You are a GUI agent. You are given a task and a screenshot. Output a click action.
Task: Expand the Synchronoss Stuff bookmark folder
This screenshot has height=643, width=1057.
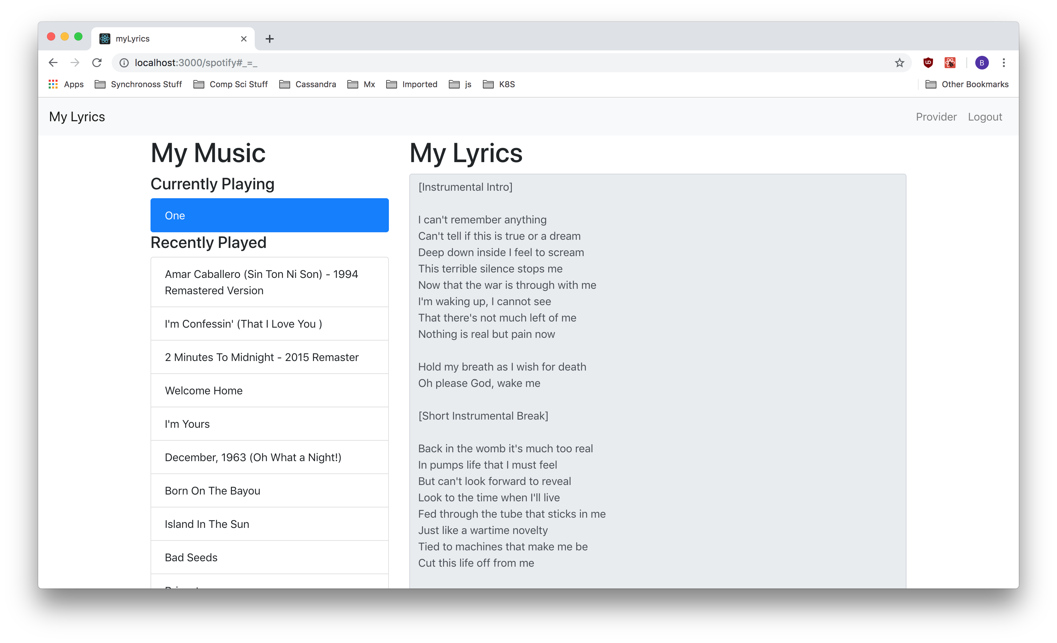tap(138, 84)
